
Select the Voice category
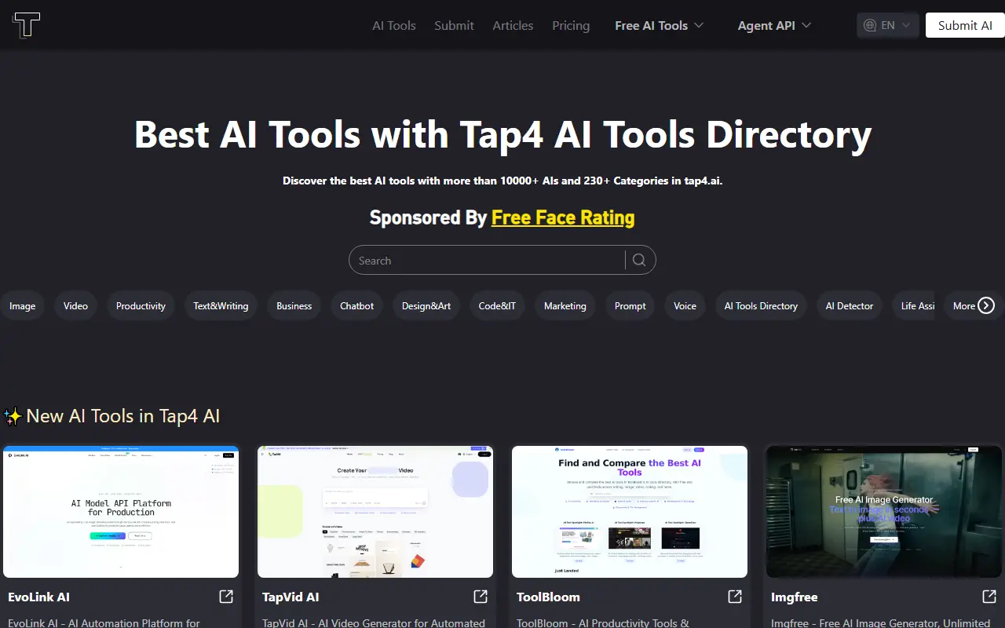(x=685, y=306)
